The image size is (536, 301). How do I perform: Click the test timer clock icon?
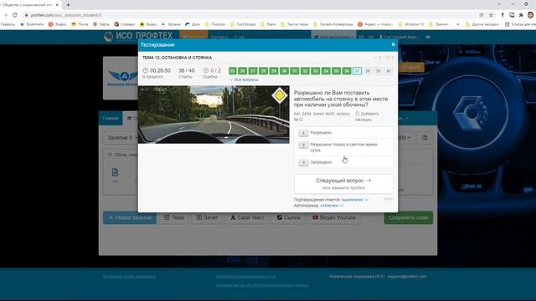coord(145,70)
